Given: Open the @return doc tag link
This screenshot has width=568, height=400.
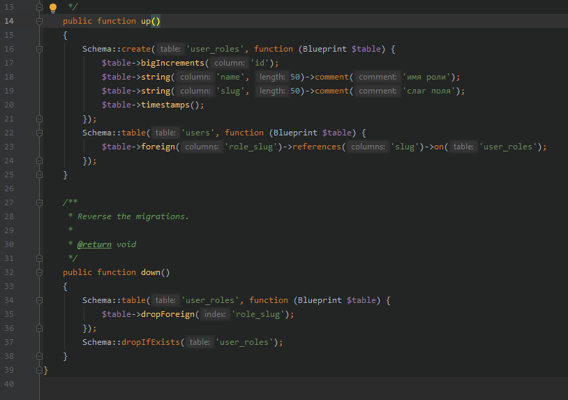Looking at the screenshot, I should coord(94,244).
